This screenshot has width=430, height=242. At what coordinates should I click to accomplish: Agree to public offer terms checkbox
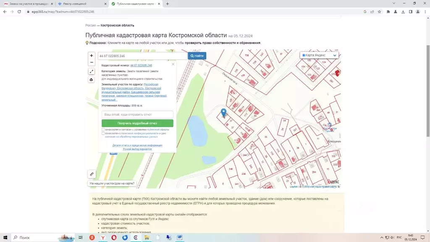(103, 129)
